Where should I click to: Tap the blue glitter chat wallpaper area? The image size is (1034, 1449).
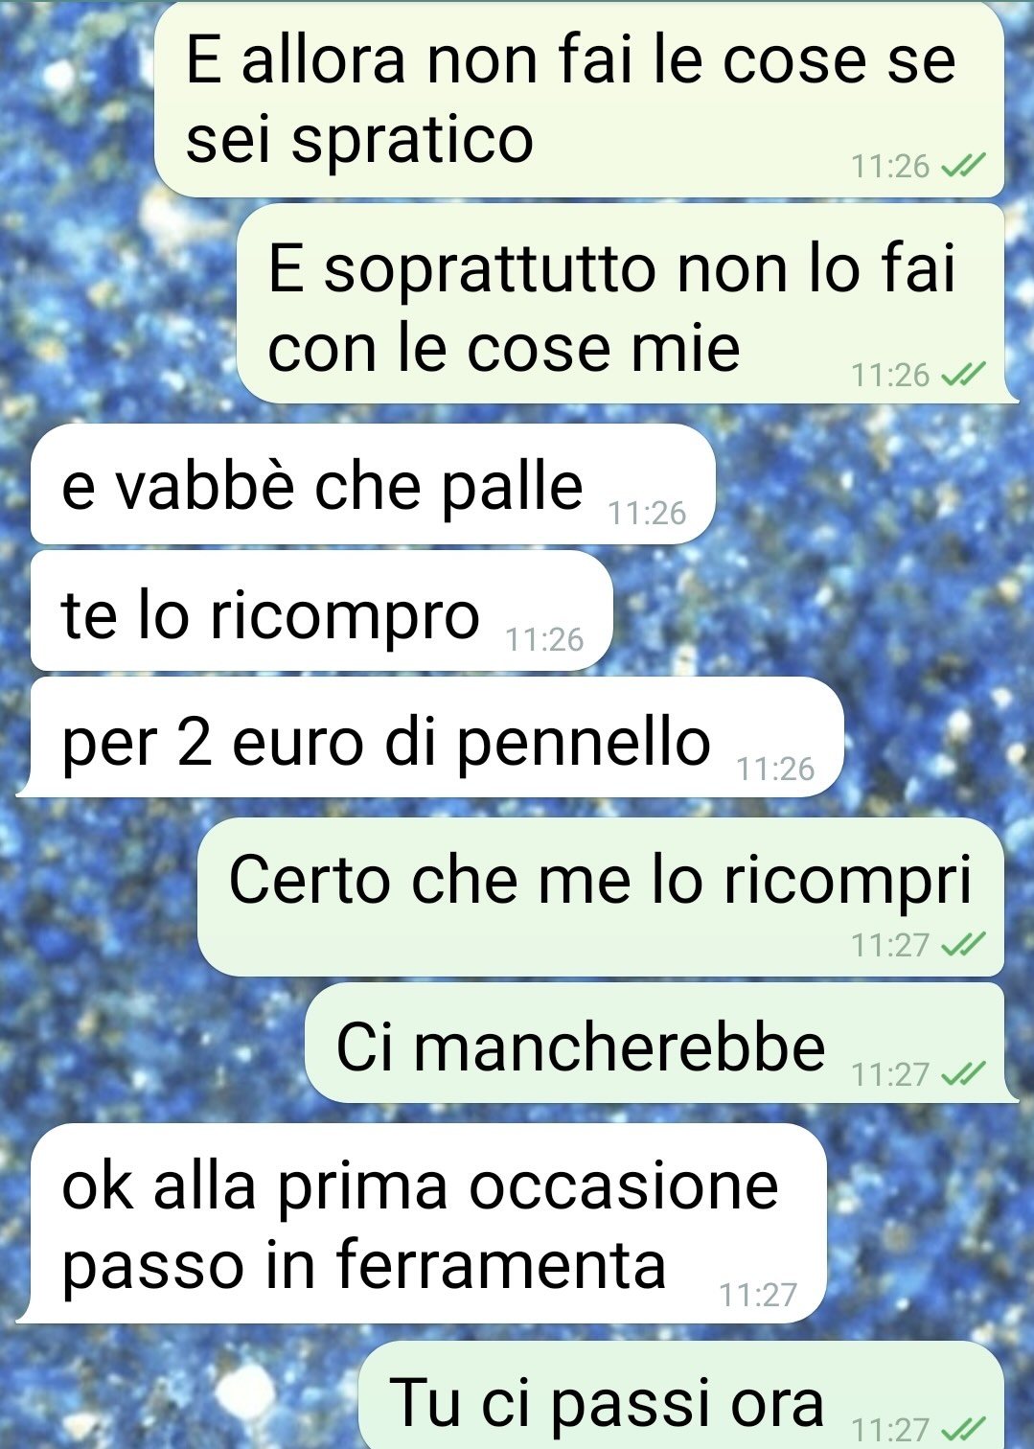point(920,613)
